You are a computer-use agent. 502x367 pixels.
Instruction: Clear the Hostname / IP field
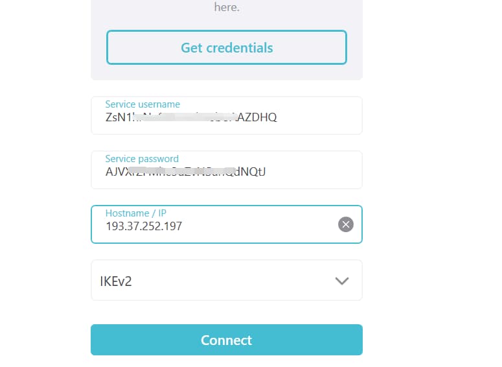tap(346, 224)
